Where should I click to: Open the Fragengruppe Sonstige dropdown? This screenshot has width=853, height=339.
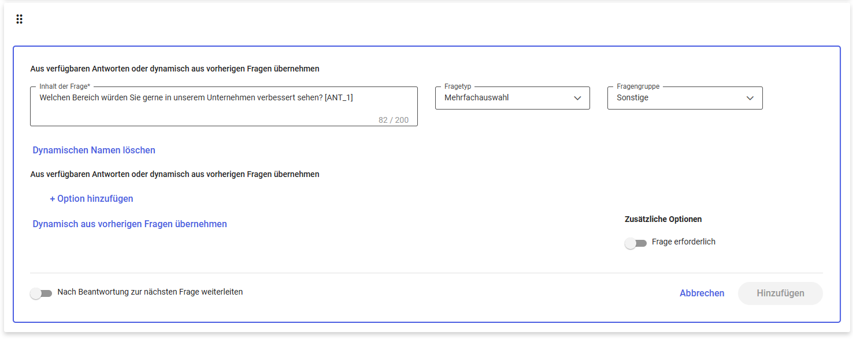pyautogui.click(x=685, y=98)
